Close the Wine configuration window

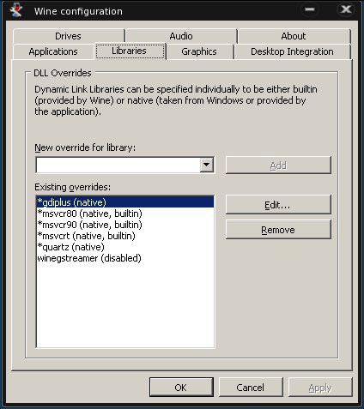click(346, 9)
